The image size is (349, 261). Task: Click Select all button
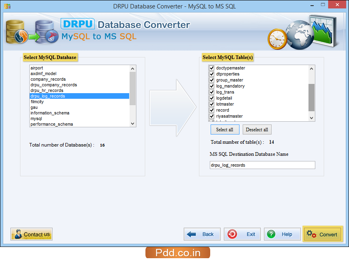click(x=225, y=130)
